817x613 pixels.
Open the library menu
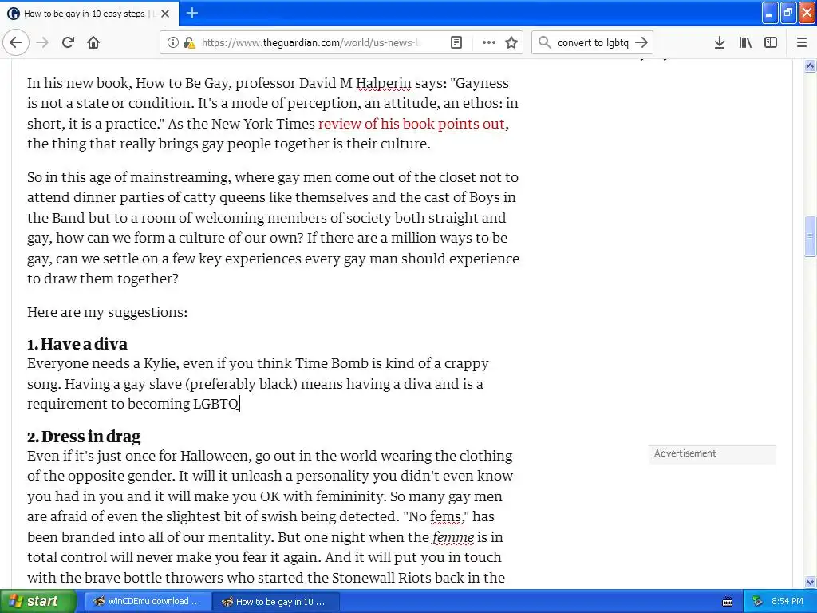click(745, 42)
